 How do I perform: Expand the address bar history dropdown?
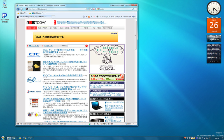pyautogui.click(x=86, y=9)
